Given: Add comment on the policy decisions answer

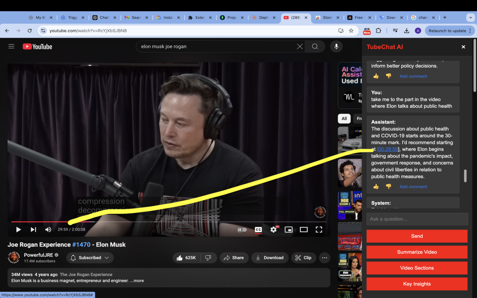Looking at the screenshot, I should 413,76.
